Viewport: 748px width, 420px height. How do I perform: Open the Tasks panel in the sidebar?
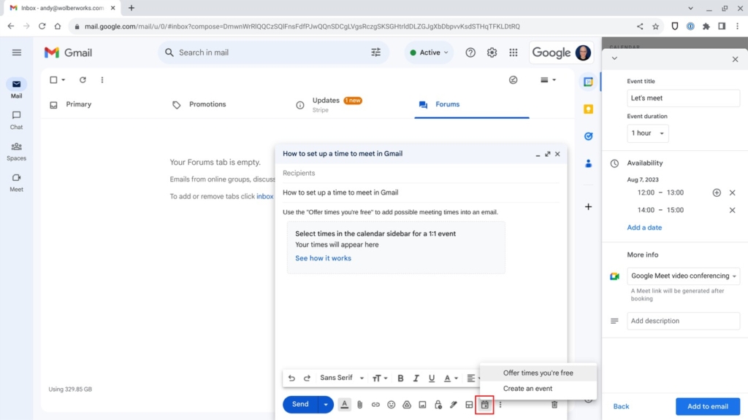pos(588,136)
